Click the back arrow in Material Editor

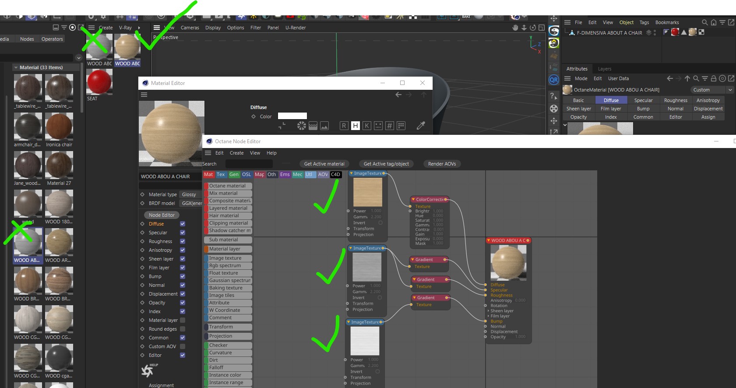pyautogui.click(x=398, y=95)
